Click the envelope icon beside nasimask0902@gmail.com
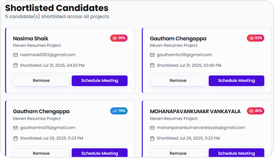Screen dimensions: 274x158 click(15, 55)
